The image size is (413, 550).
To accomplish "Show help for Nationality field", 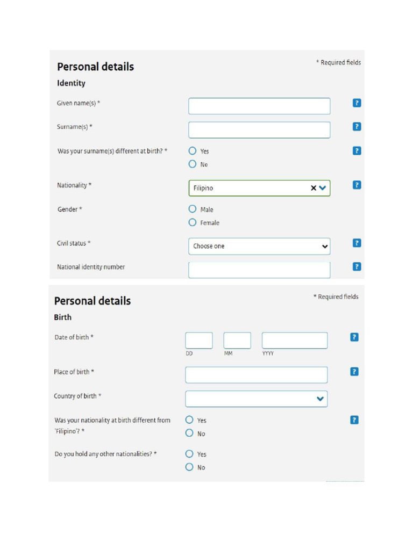I will tap(357, 185).
